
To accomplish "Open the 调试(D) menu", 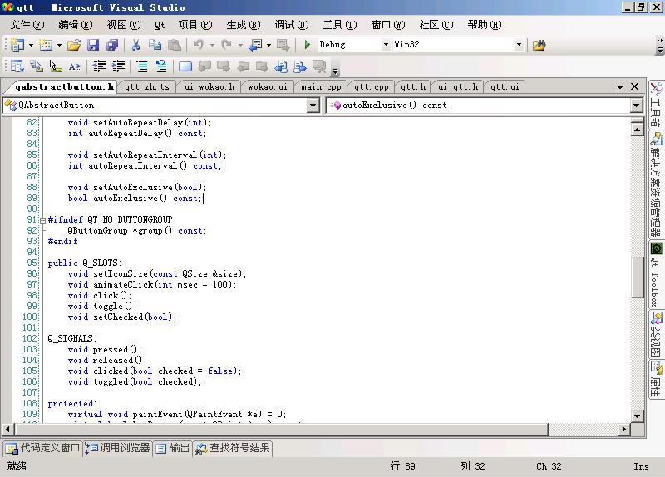I will click(x=291, y=25).
